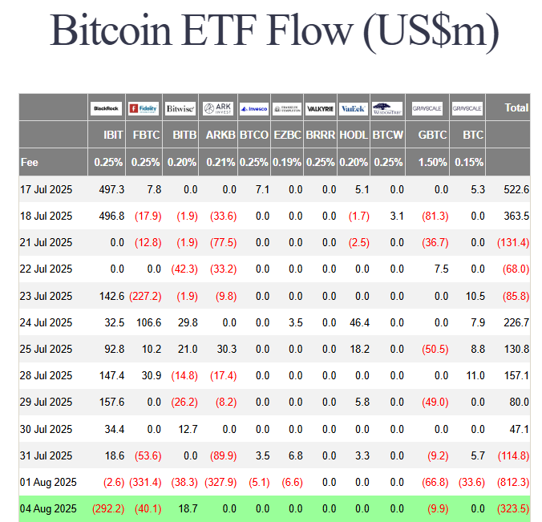Select the FBTC ticker header
This screenshot has width=542, height=522.
[146, 135]
